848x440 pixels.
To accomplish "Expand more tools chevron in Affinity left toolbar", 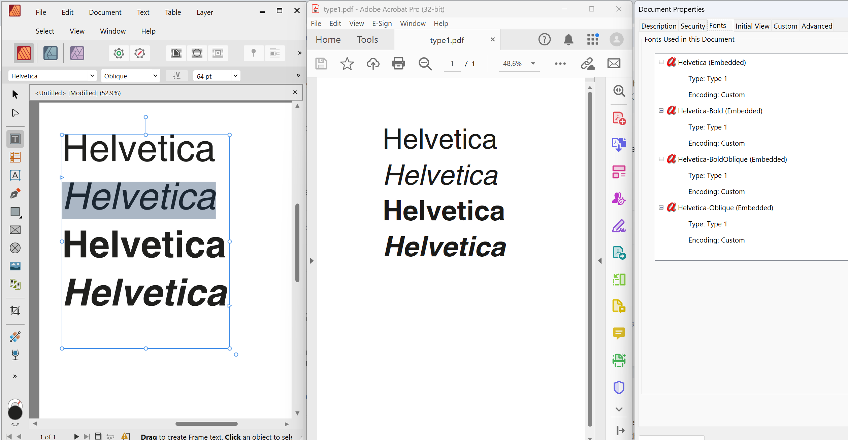I will (15, 376).
